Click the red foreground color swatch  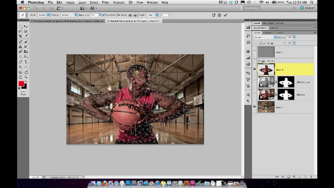click(21, 84)
